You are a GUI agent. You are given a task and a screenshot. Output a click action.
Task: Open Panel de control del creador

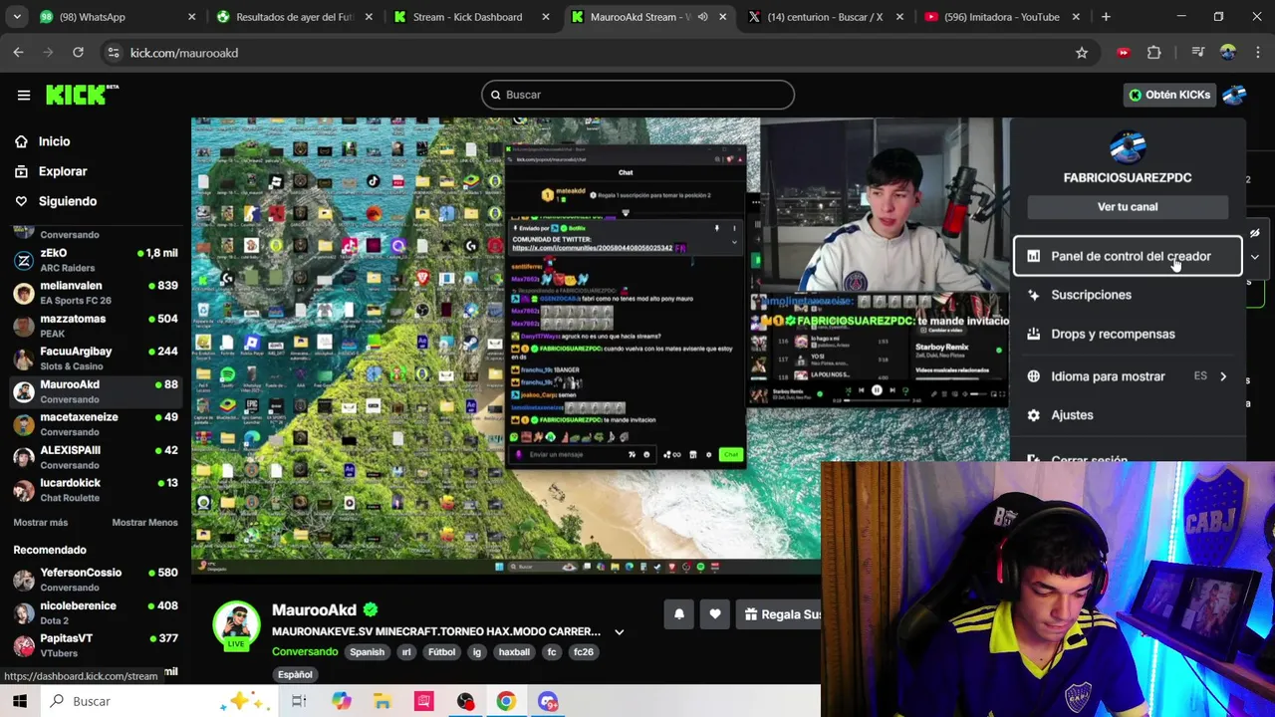tap(1128, 256)
